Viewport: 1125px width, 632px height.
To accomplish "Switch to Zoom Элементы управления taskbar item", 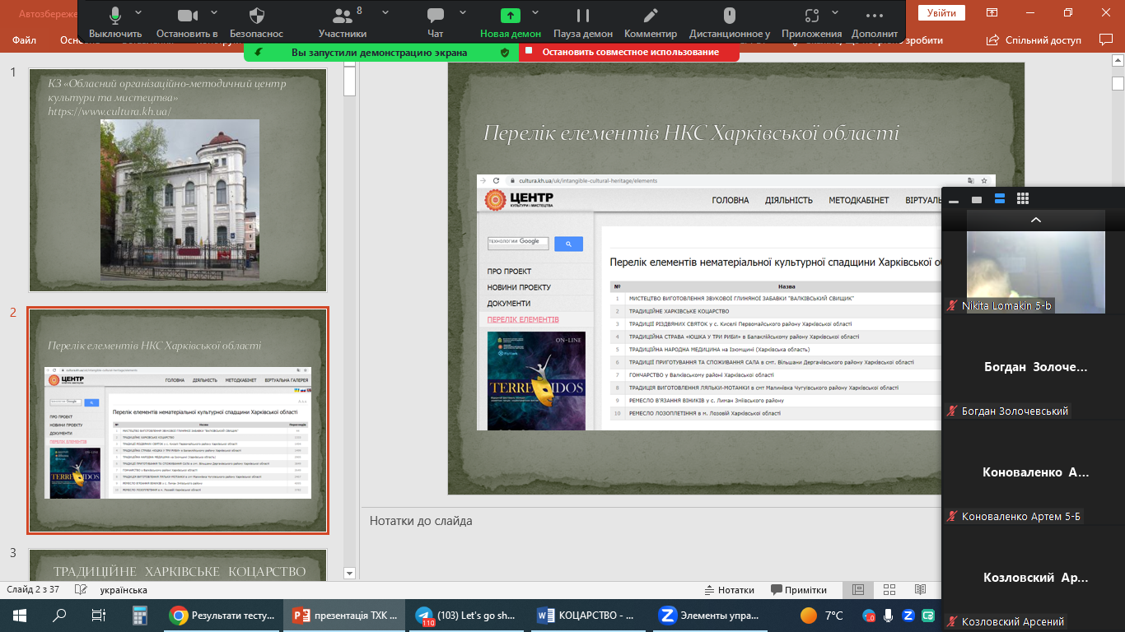I will click(713, 615).
